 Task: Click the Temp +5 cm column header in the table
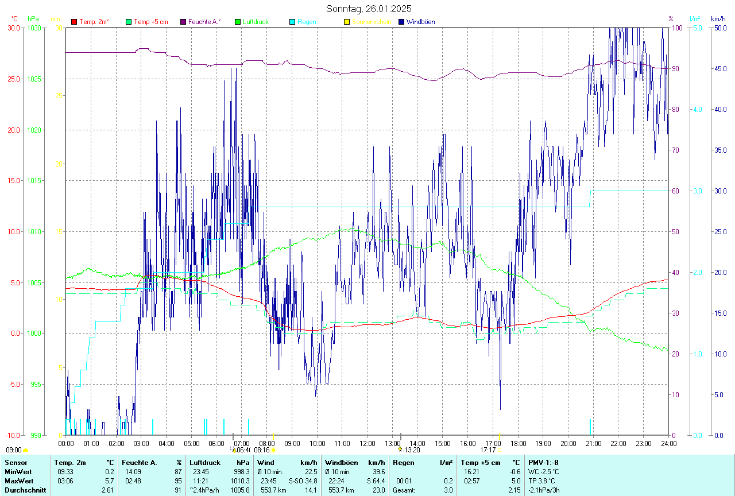(x=480, y=462)
